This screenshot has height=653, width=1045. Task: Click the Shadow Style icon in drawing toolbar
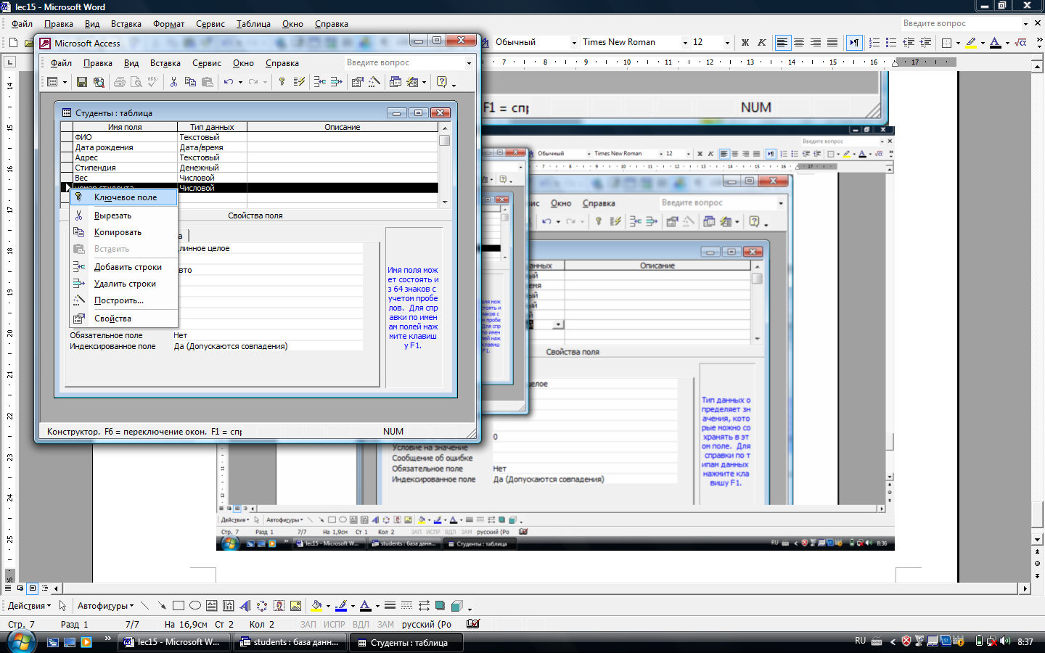click(440, 606)
